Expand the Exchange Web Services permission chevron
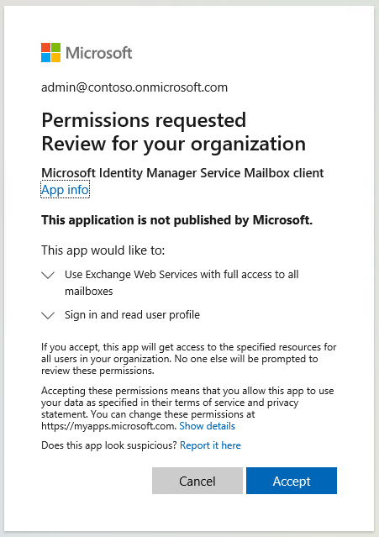Viewport: 379px width, 537px height. [48, 275]
